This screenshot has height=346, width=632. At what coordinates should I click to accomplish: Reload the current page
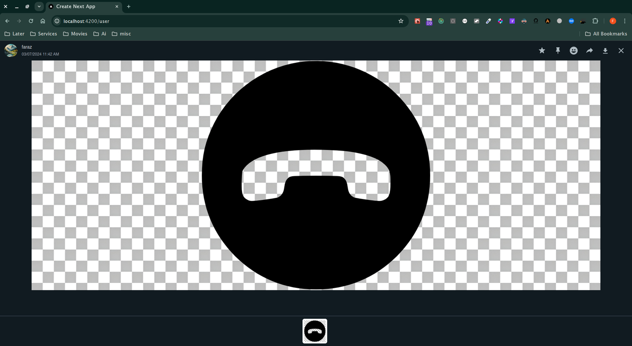coord(31,21)
